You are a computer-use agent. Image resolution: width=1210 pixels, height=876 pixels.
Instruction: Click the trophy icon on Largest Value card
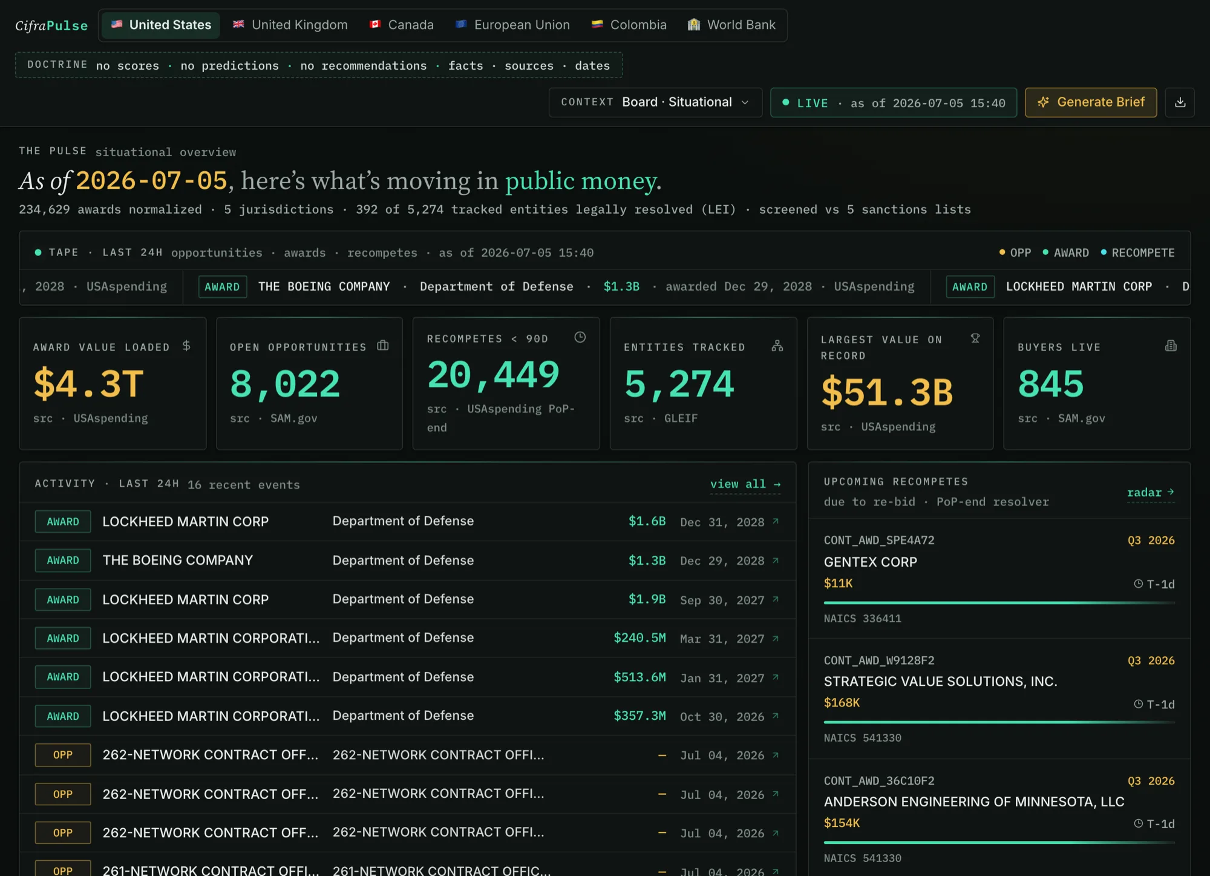[975, 338]
